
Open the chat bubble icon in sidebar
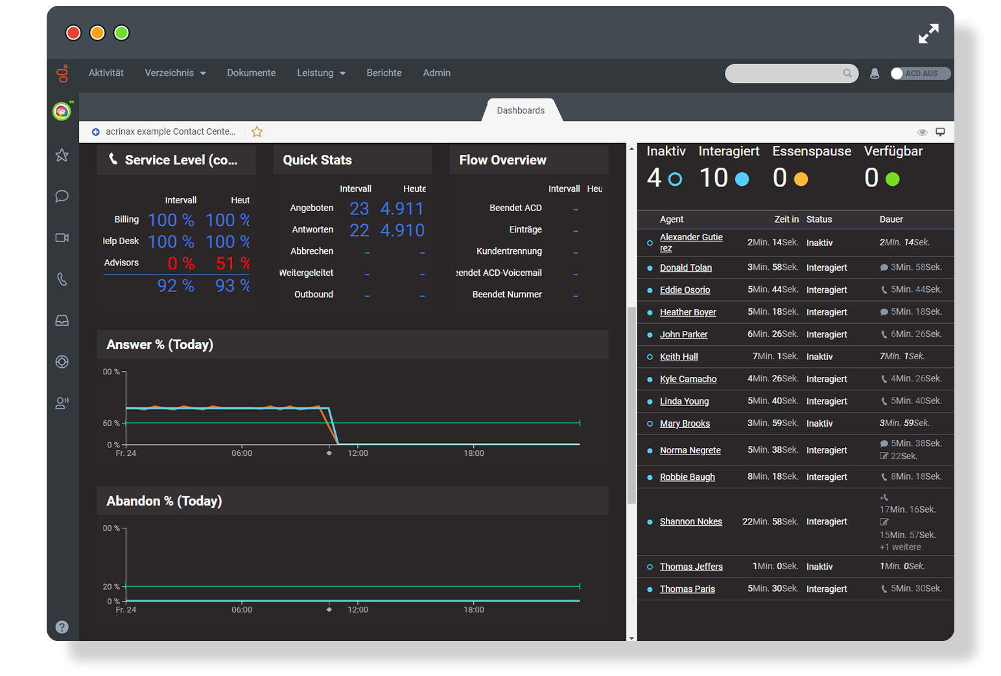pyautogui.click(x=62, y=196)
